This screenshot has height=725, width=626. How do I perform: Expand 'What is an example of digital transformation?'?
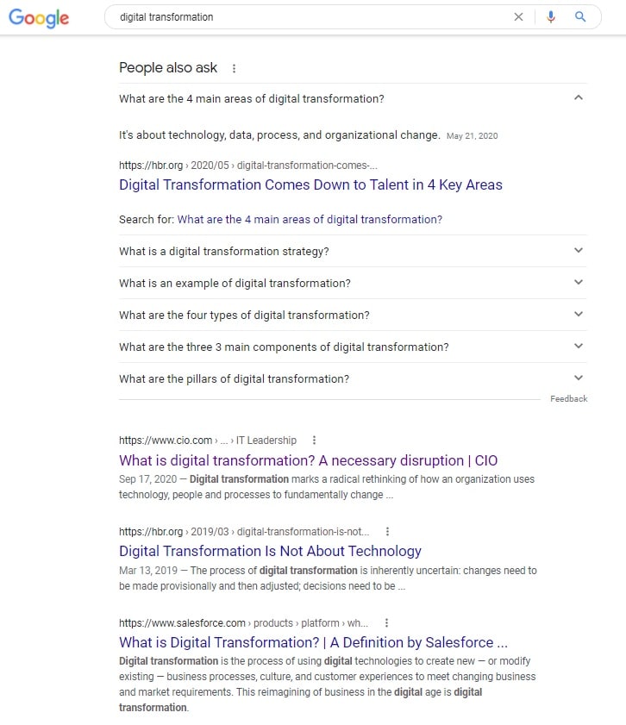579,282
